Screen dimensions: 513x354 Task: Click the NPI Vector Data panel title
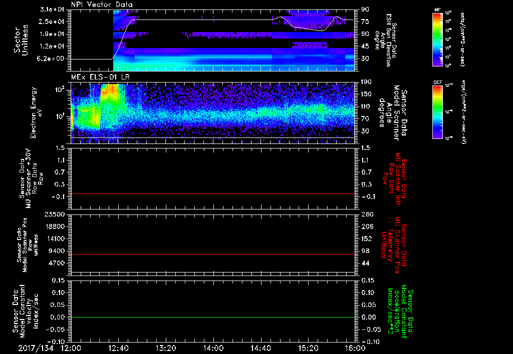pyautogui.click(x=102, y=4)
